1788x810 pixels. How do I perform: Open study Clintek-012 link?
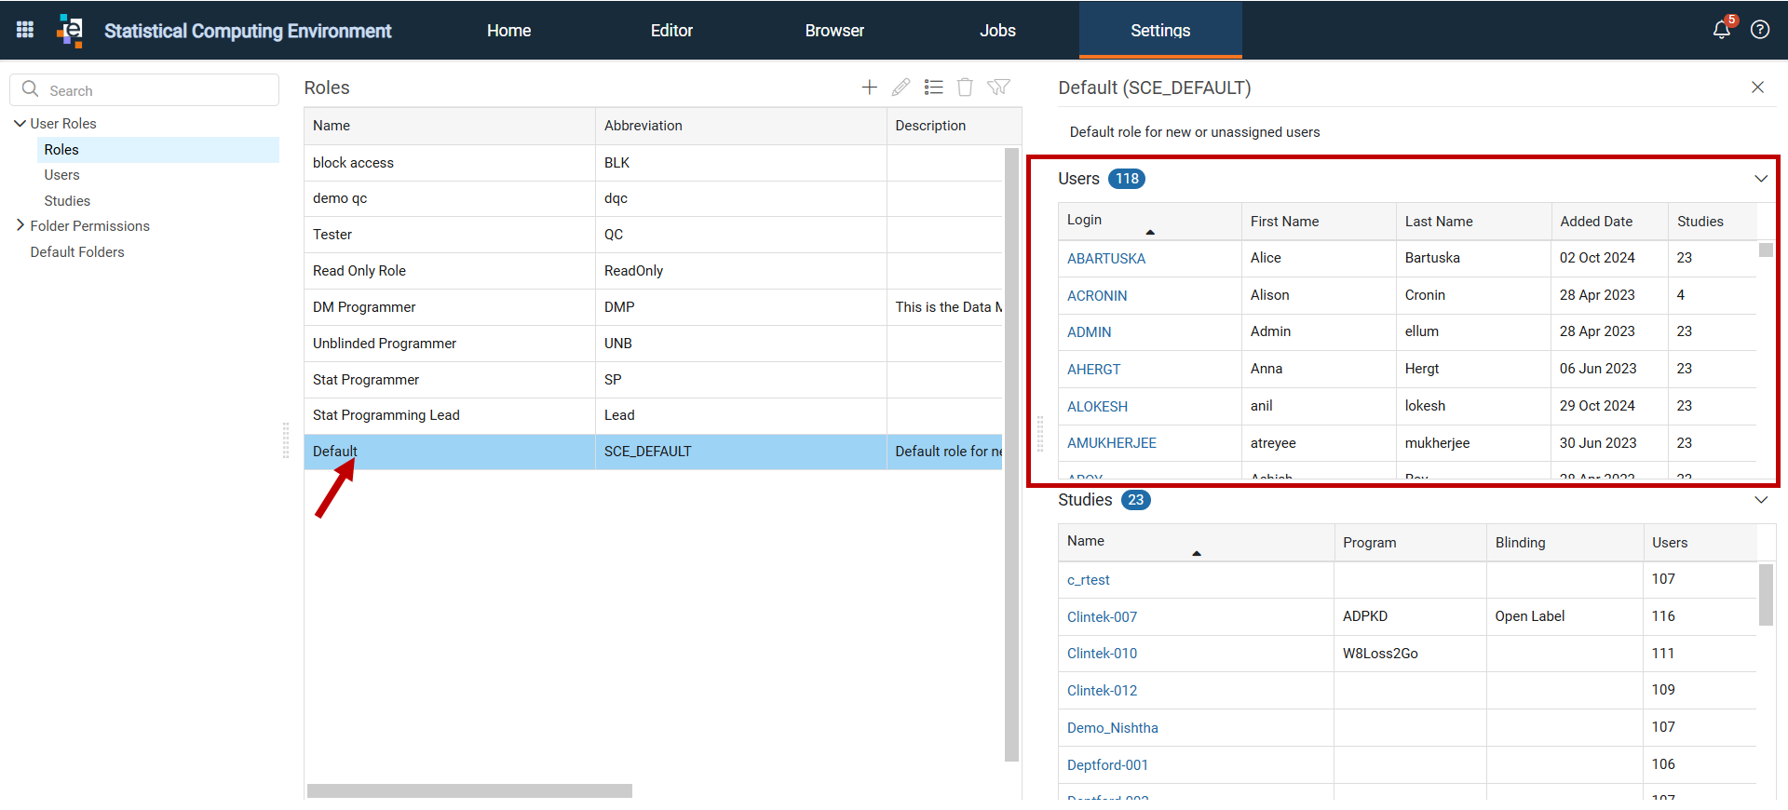click(1102, 691)
